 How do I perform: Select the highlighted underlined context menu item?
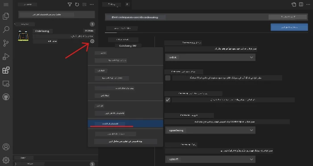pos(125,124)
